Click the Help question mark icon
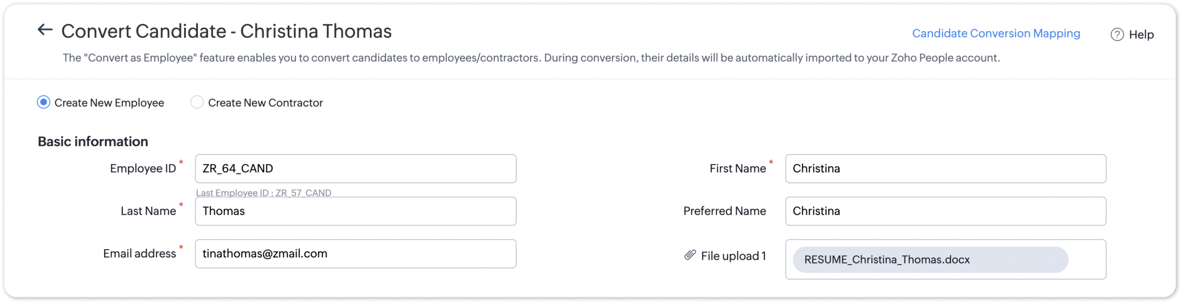The image size is (1182, 303). pos(1116,34)
